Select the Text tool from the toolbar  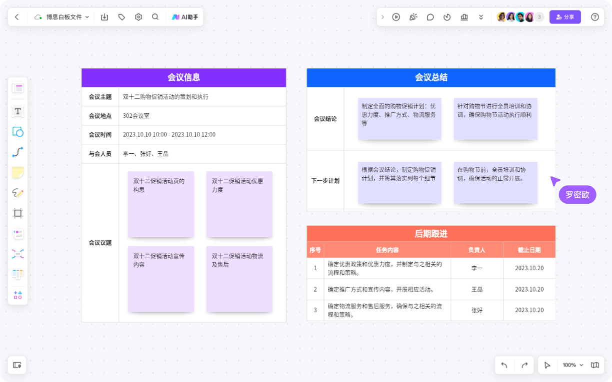pyautogui.click(x=17, y=111)
